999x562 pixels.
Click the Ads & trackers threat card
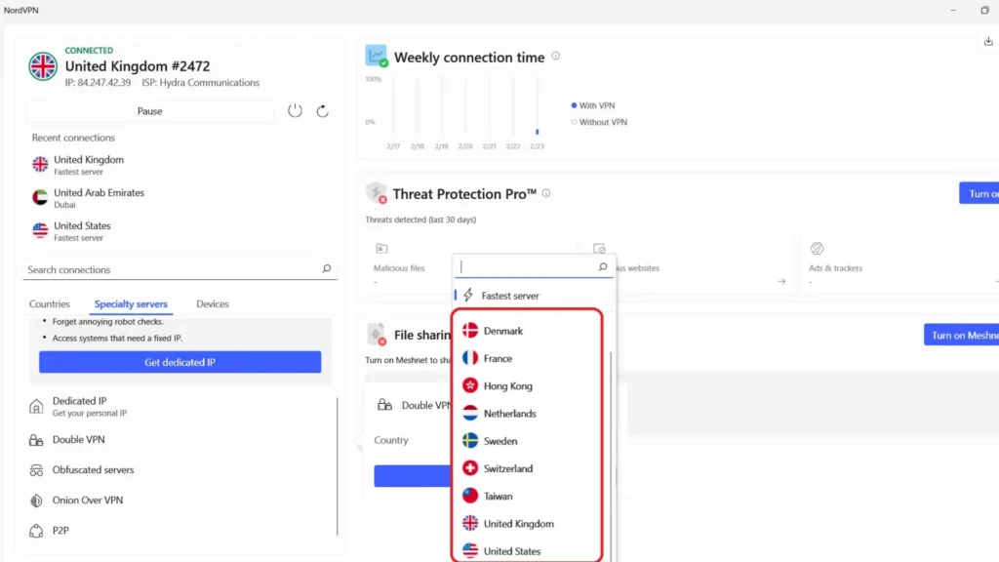click(x=900, y=263)
